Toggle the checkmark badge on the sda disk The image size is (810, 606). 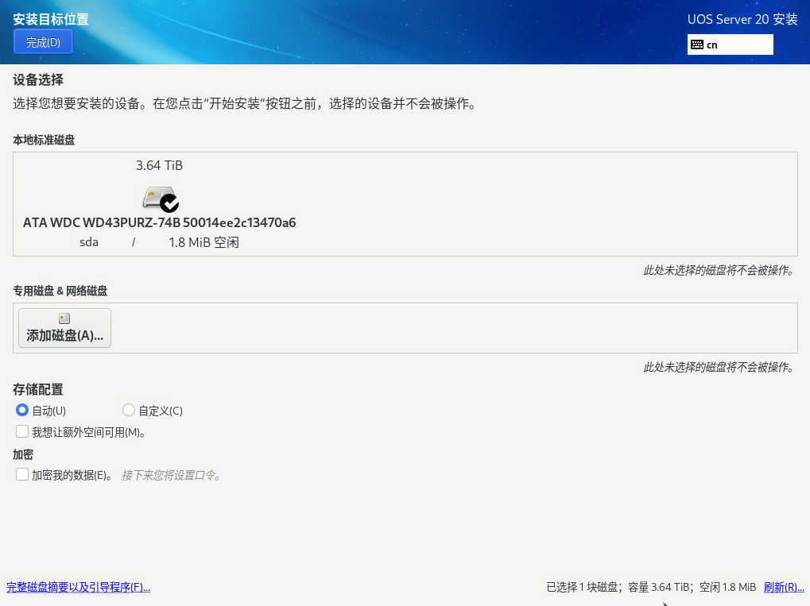click(169, 203)
